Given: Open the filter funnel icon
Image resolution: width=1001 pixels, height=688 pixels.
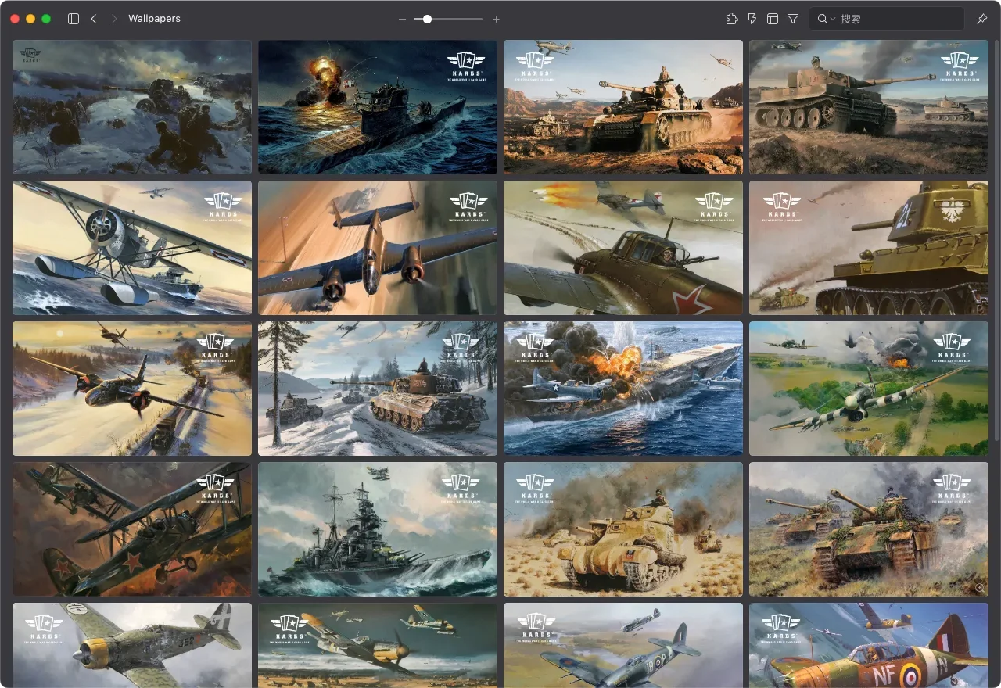Looking at the screenshot, I should [x=793, y=19].
